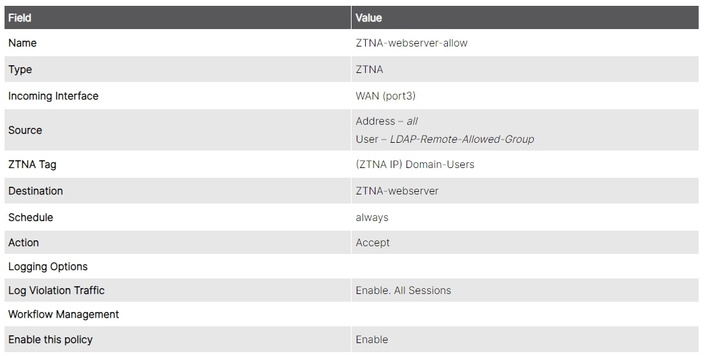Click the Accept action value
The height and width of the screenshot is (356, 709).
coord(372,243)
